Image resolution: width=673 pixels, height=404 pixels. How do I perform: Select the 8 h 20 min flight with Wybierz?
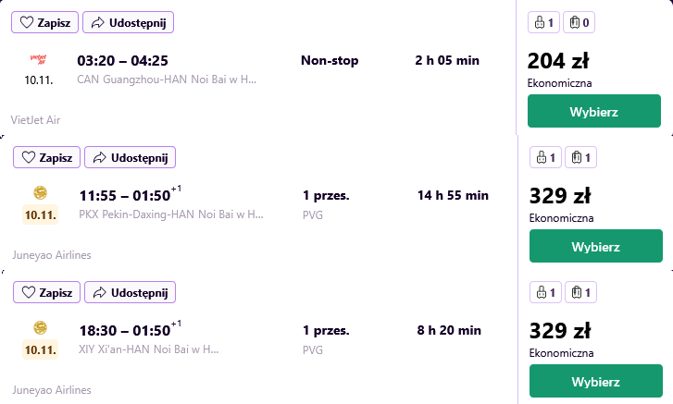[596, 381]
